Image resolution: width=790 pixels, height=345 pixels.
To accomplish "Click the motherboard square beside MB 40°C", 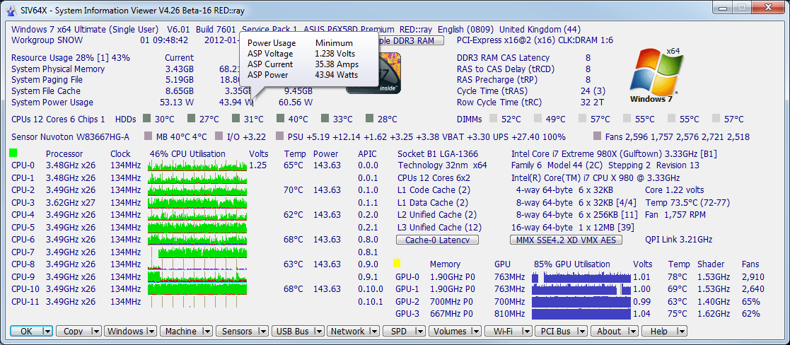I will point(149,136).
